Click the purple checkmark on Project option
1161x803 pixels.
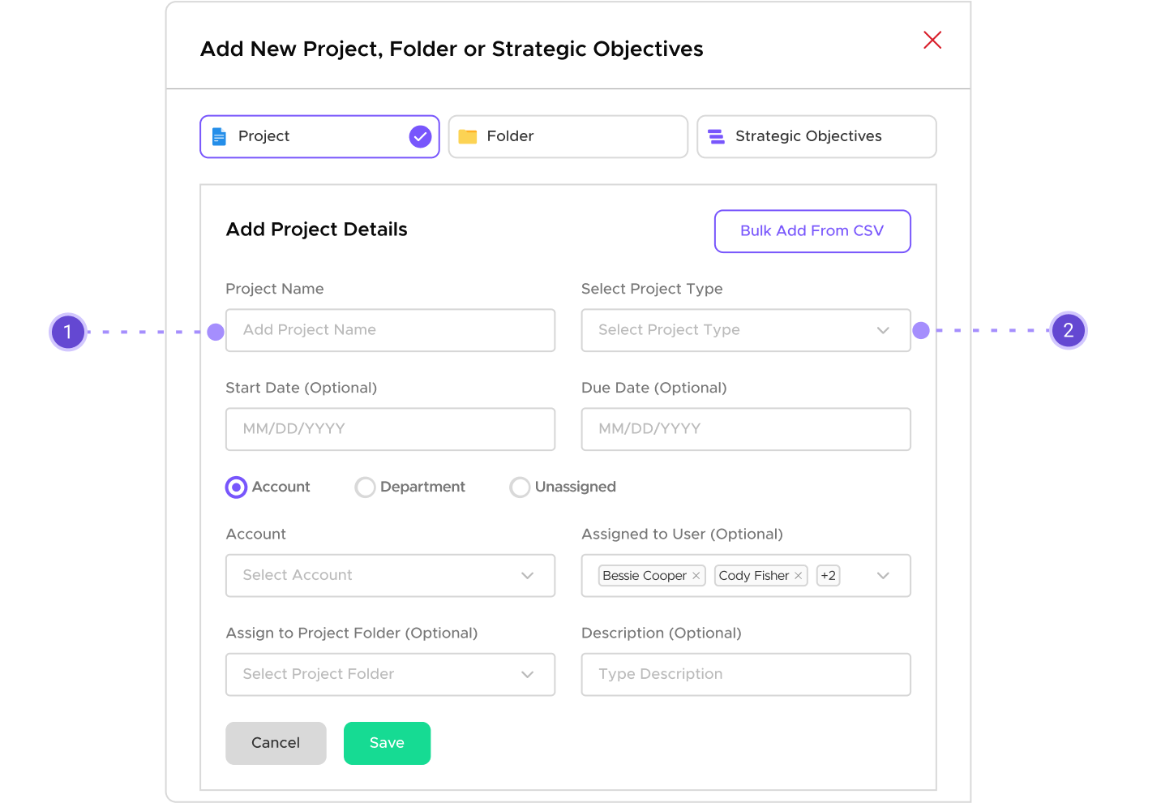point(420,136)
